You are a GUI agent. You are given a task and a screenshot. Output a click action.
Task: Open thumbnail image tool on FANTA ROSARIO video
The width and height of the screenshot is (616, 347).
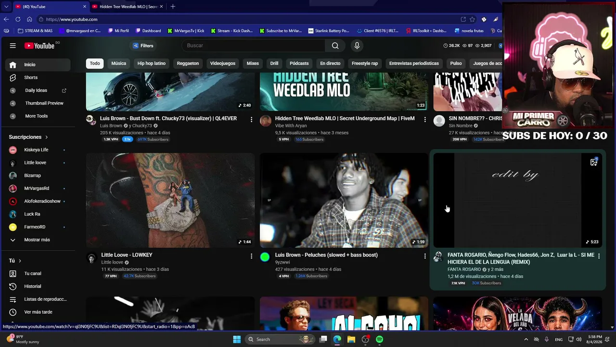pyautogui.click(x=594, y=162)
